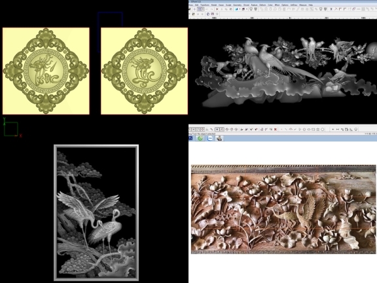Open the Model menu

point(214,5)
